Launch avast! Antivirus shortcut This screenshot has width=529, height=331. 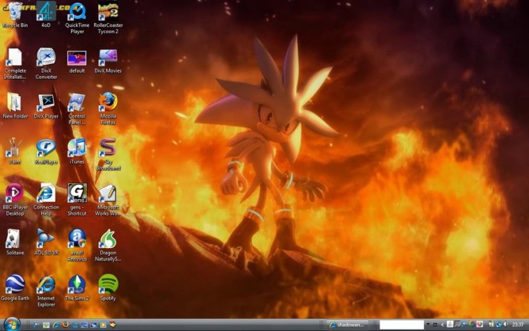pyautogui.click(x=77, y=245)
